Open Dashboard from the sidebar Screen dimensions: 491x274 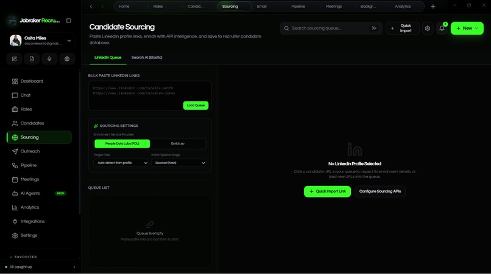[39, 81]
